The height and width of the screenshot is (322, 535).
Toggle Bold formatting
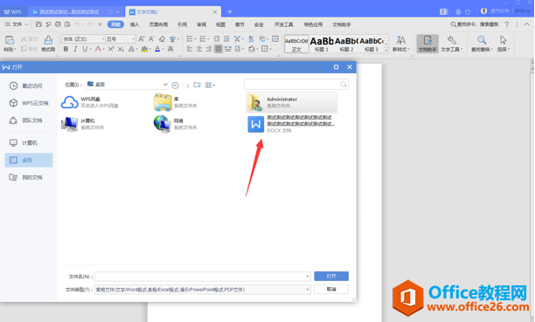tap(66, 49)
